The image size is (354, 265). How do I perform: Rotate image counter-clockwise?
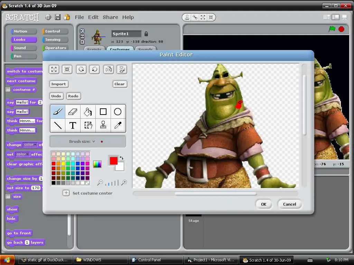[81, 69]
